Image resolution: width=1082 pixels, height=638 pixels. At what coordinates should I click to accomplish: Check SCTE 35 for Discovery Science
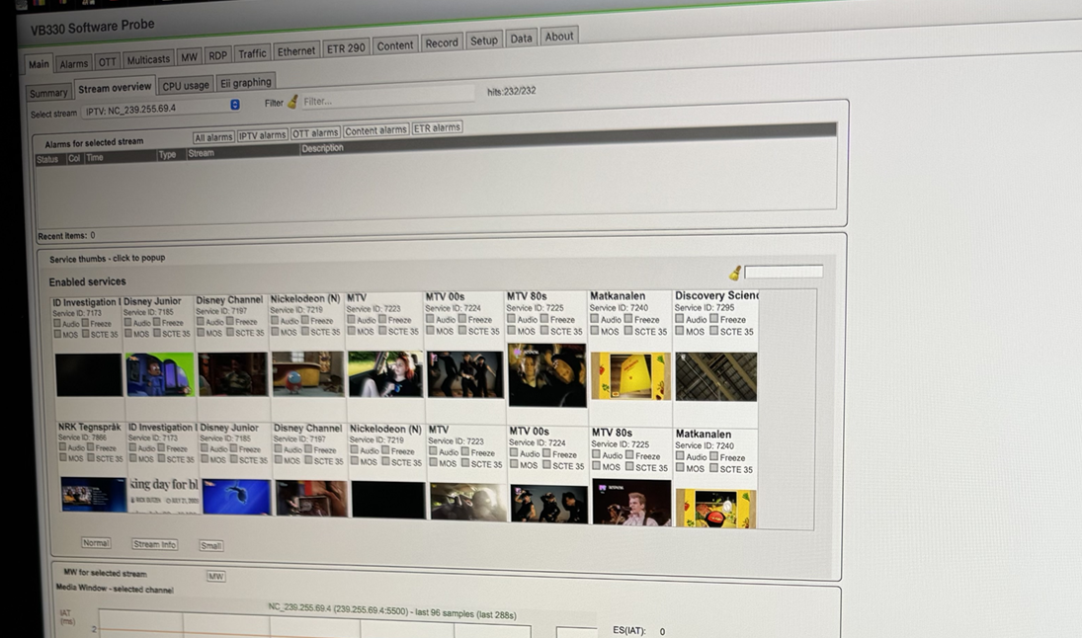711,331
